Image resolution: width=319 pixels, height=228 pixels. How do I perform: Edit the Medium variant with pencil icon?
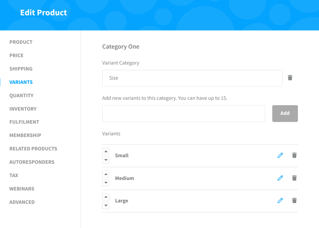[280, 178]
